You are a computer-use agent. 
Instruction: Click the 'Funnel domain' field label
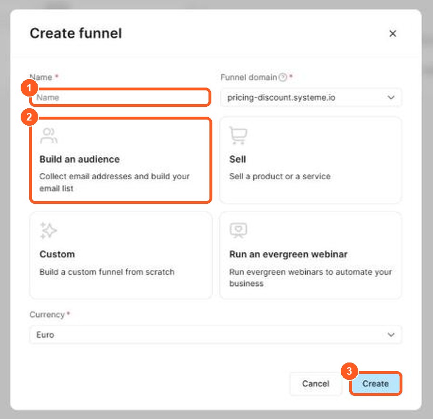point(249,77)
